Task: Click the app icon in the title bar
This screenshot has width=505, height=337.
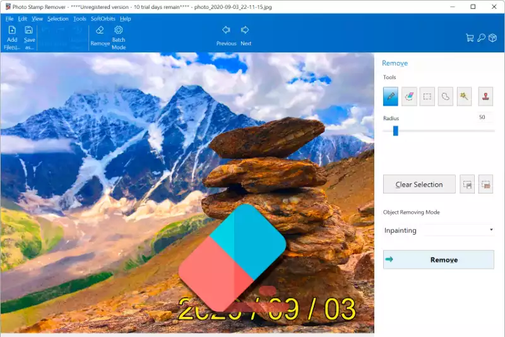Action: 8,6
